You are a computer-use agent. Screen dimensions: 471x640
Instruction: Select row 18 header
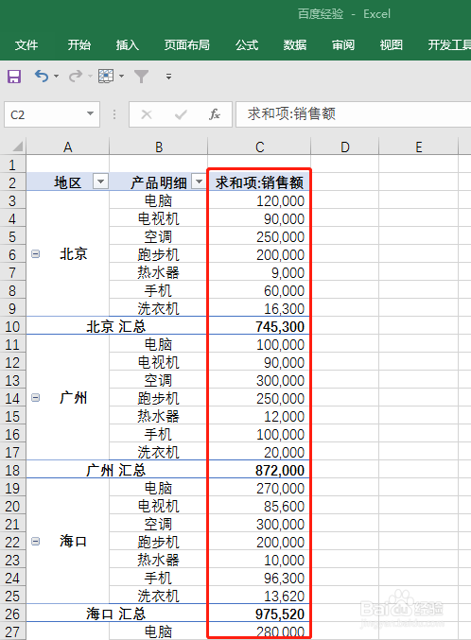tap(12, 470)
